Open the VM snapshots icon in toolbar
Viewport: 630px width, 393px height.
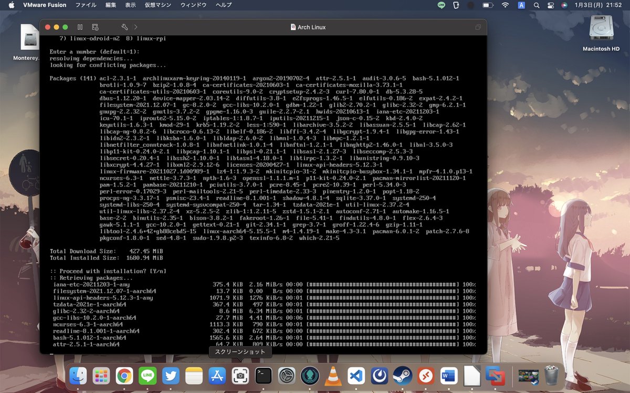tap(95, 27)
